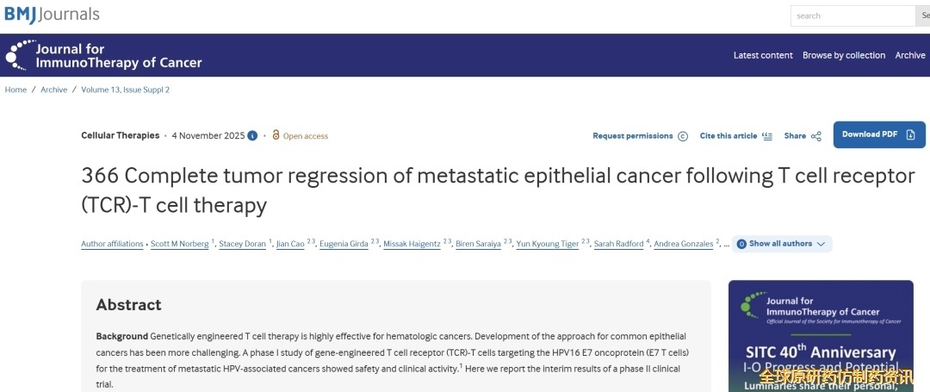Screen dimensions: 930x392
Task: Go to Archive in top navigation
Action: [x=909, y=55]
